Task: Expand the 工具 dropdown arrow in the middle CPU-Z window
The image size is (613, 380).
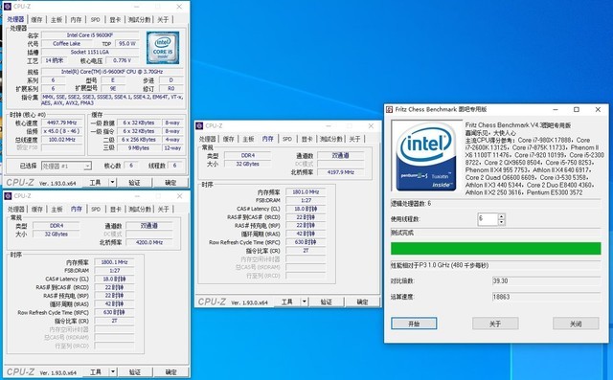Action: pyautogui.click(x=305, y=302)
